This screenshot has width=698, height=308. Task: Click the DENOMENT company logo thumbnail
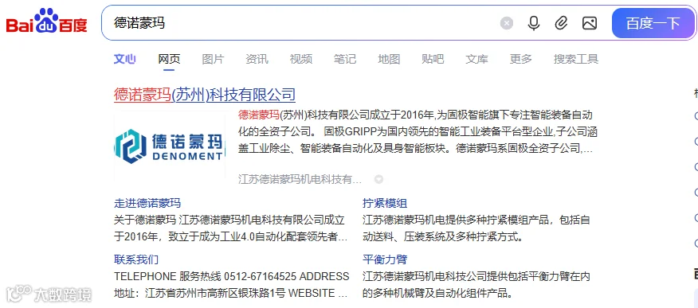point(170,146)
